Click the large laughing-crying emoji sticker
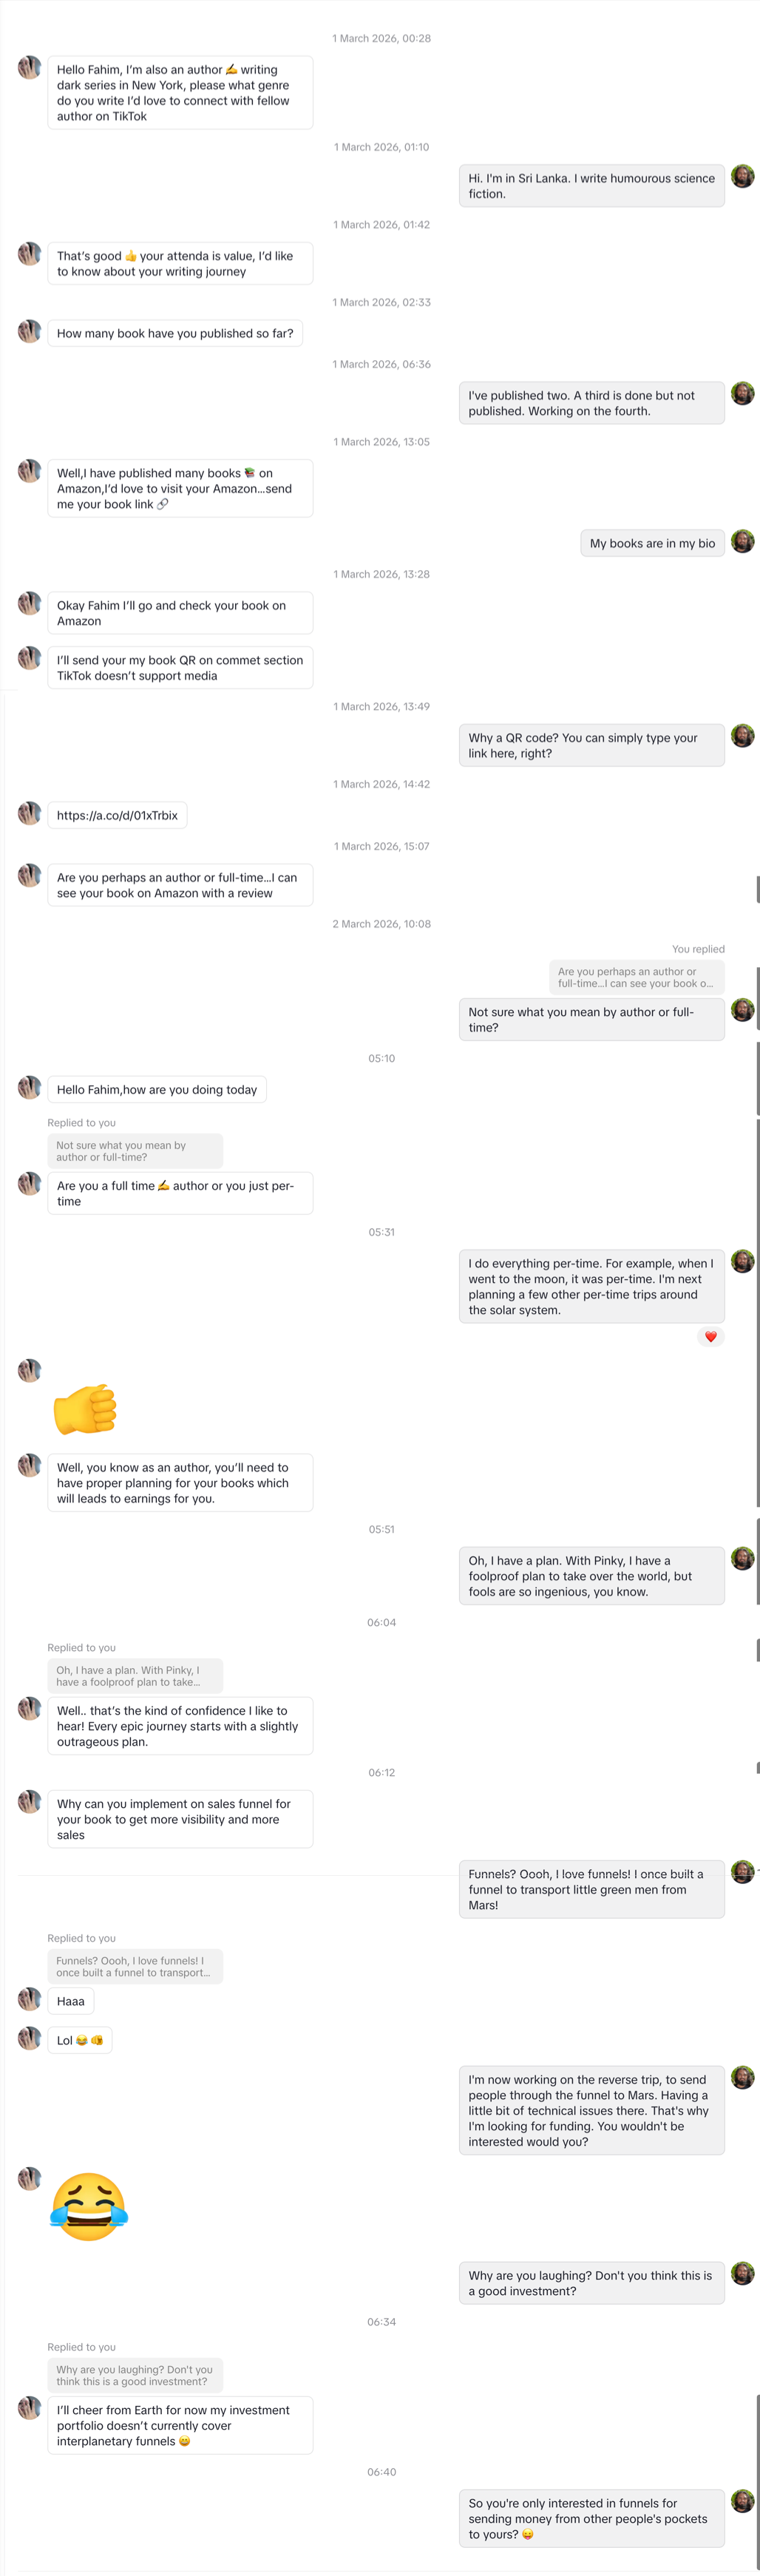Image resolution: width=760 pixels, height=2576 pixels. 88,2206
